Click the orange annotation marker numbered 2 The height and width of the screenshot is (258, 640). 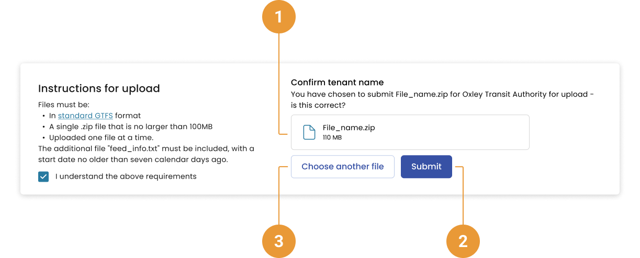pos(463,241)
